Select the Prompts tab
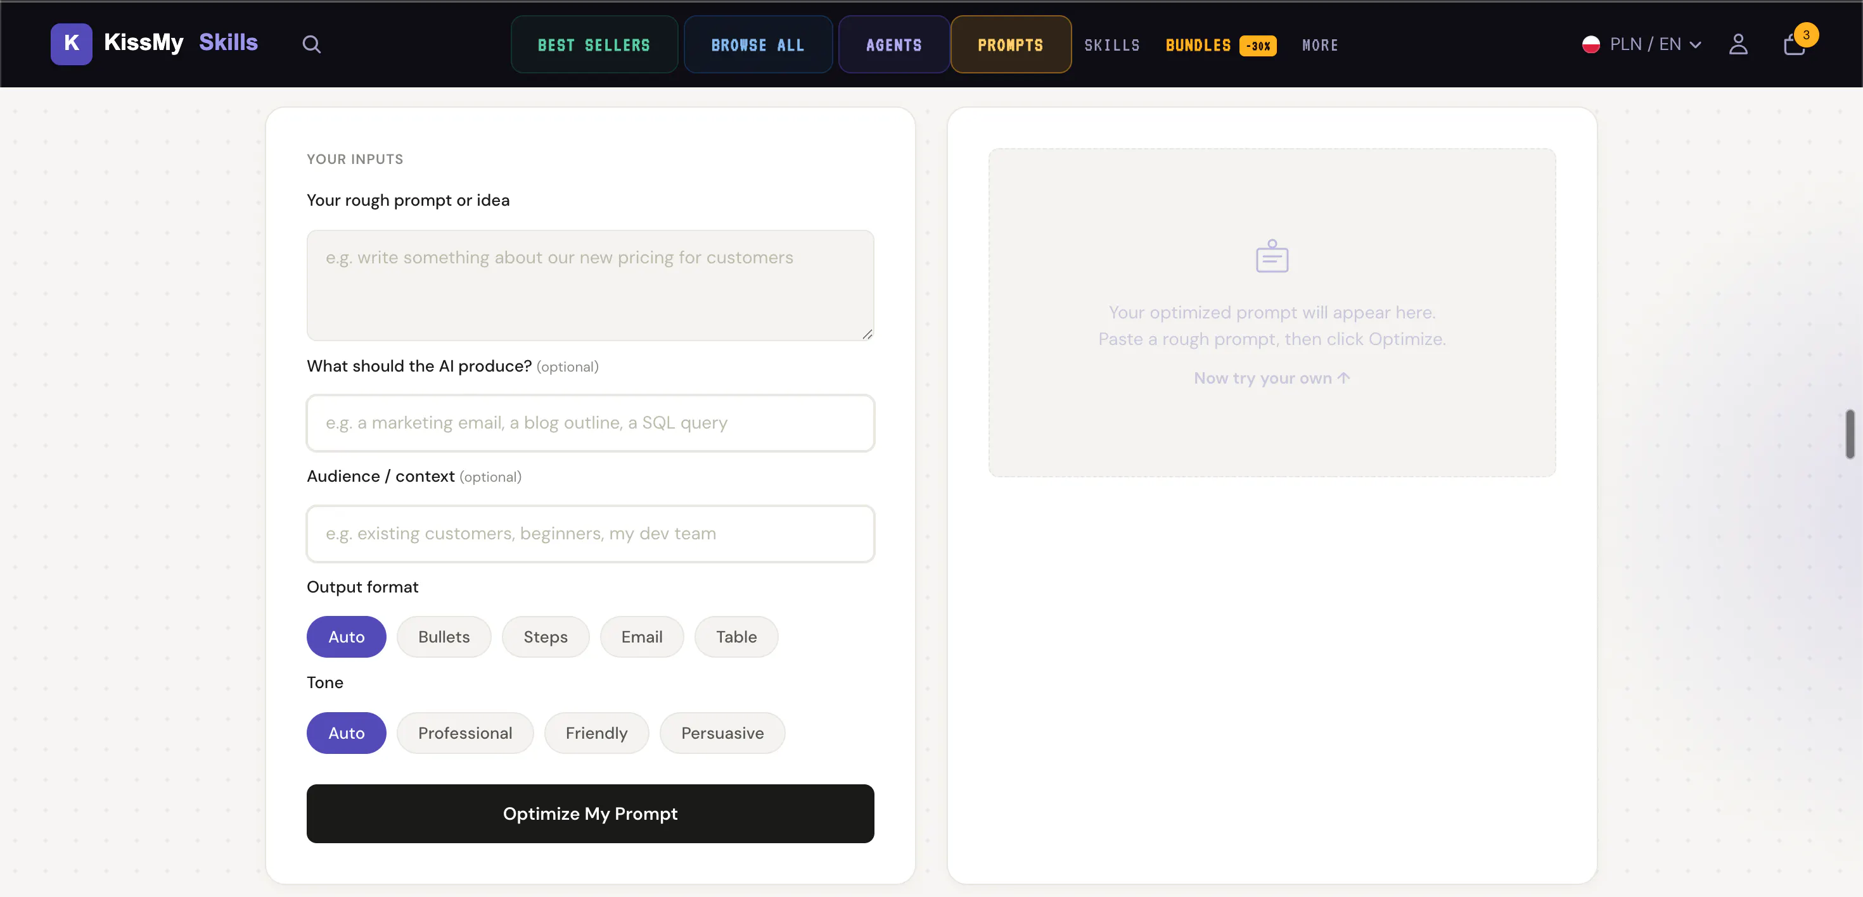Viewport: 1863px width, 897px height. (1010, 45)
